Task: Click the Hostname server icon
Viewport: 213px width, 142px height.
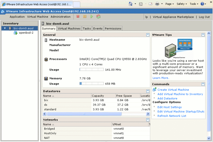Action: tap(46, 40)
